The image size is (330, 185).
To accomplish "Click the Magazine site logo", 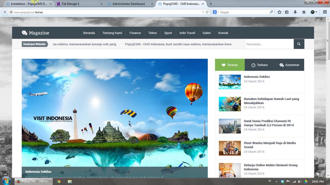I will [35, 33].
